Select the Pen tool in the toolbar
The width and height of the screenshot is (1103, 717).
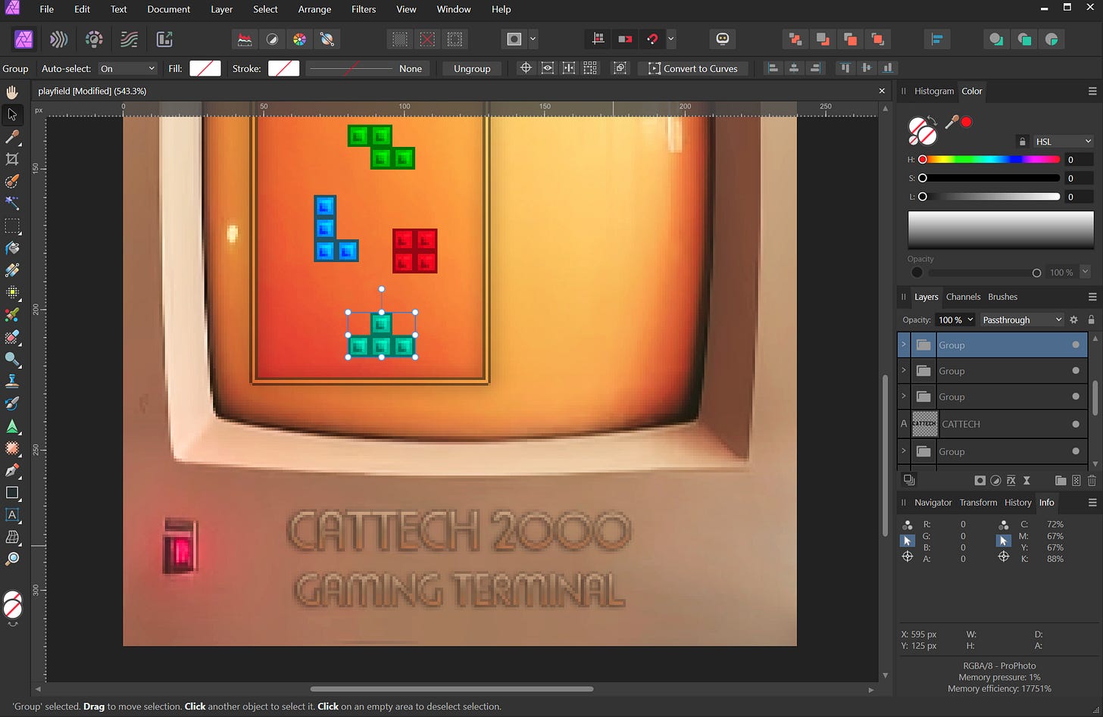(12, 470)
